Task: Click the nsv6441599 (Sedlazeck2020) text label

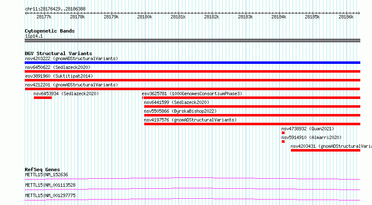Action: [176, 102]
